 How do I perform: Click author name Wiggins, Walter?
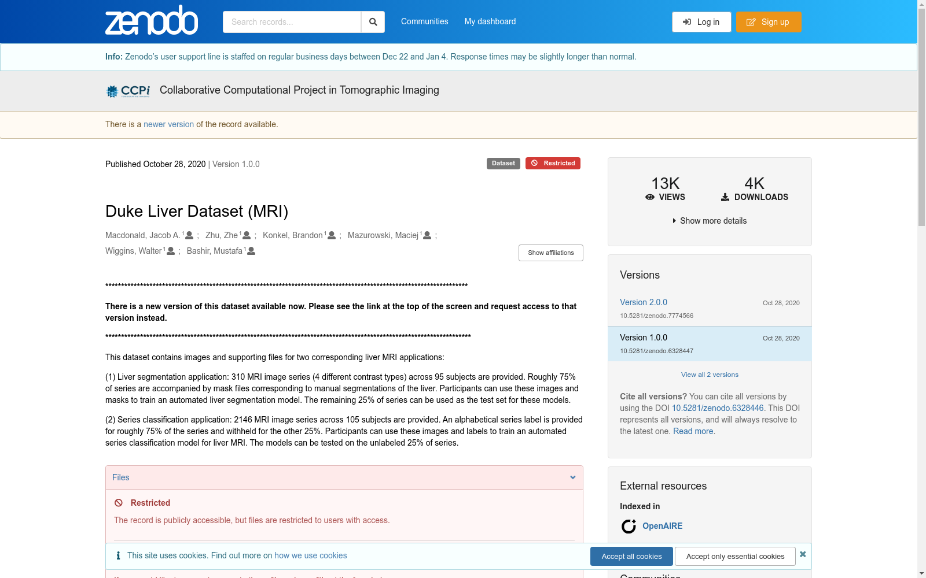tap(134, 251)
